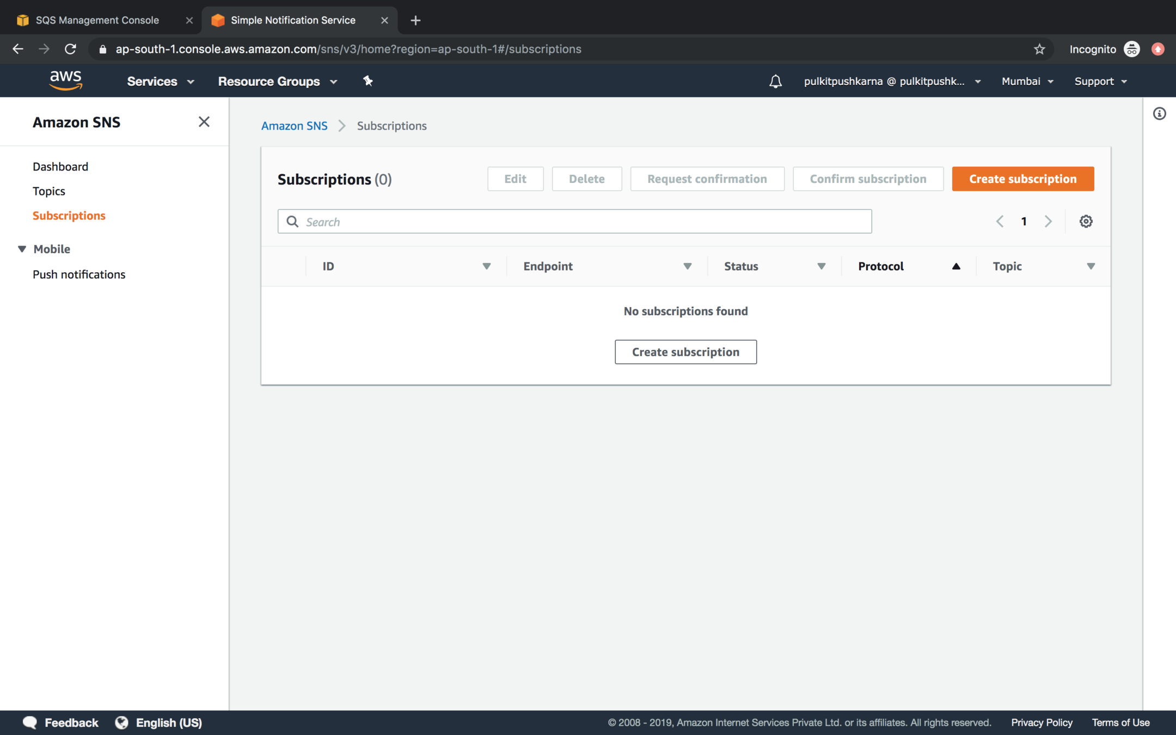Click the pin shortcuts icon in navbar

[368, 81]
